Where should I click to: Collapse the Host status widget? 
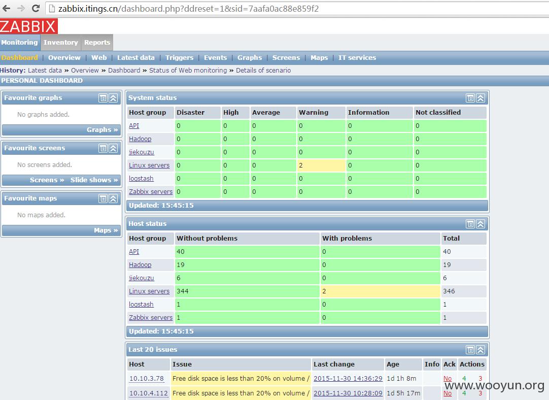(481, 224)
